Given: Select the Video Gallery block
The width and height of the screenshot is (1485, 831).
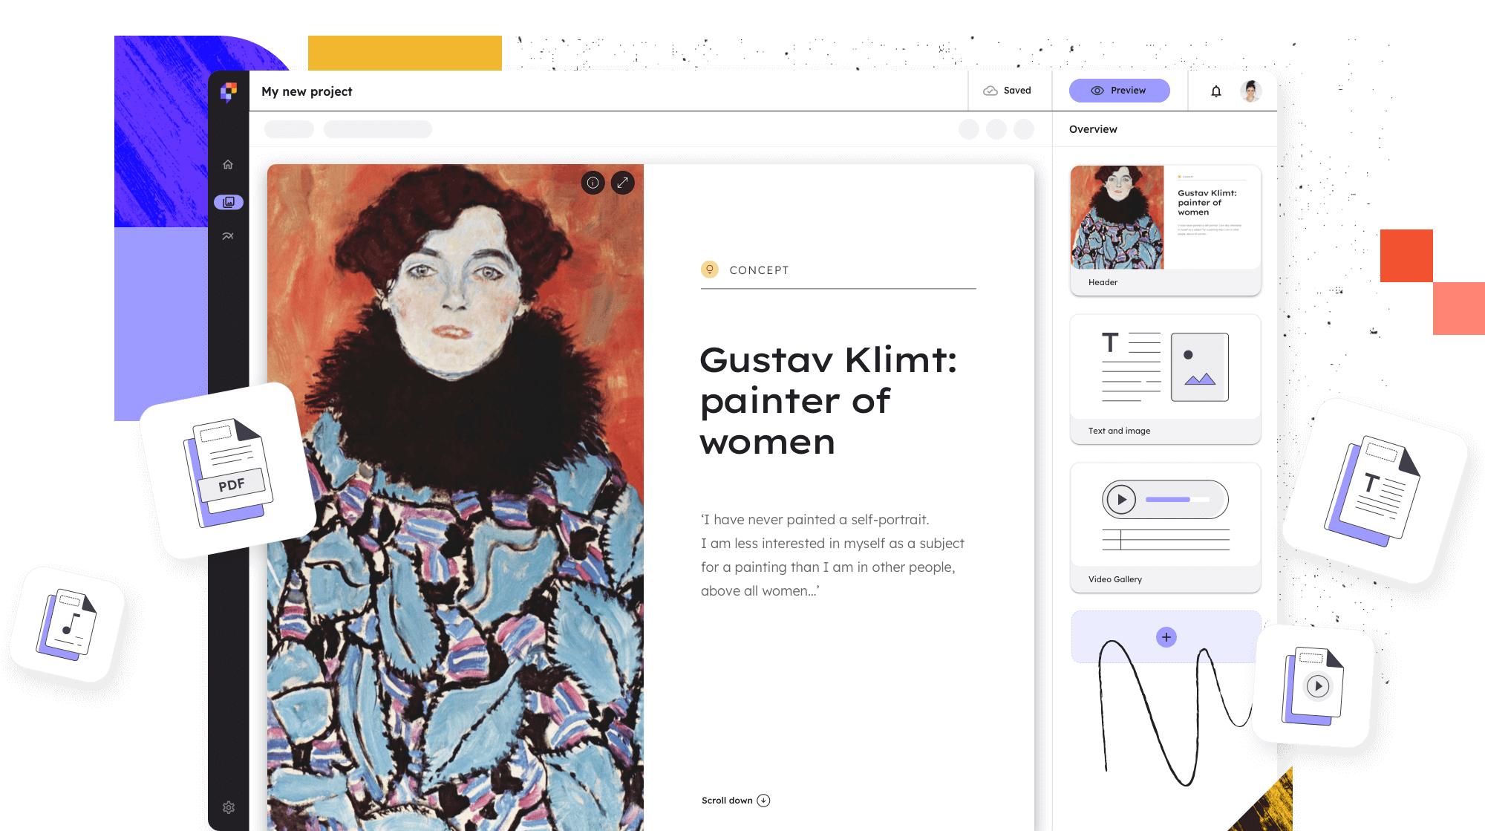Looking at the screenshot, I should point(1166,527).
